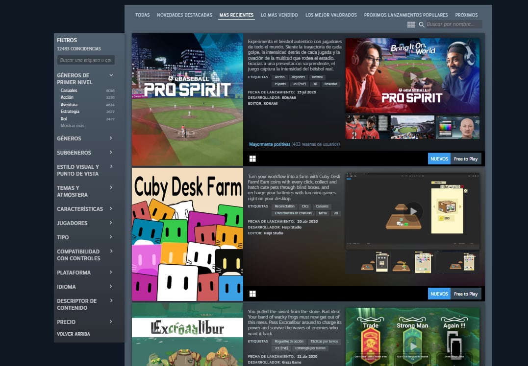Click the Windows icon on Pro Spirit entry
The image size is (528, 366).
(253, 158)
